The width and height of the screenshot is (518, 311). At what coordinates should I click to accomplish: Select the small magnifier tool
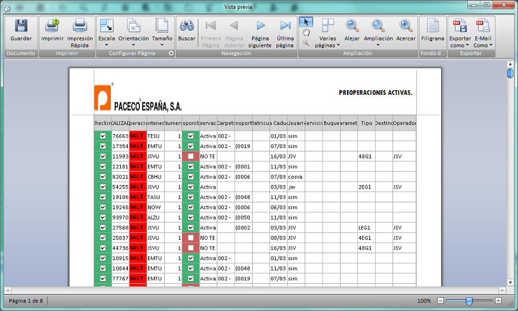click(306, 43)
